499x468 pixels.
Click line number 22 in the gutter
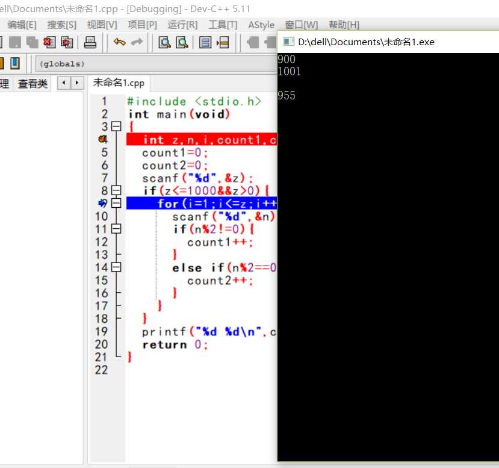(102, 370)
